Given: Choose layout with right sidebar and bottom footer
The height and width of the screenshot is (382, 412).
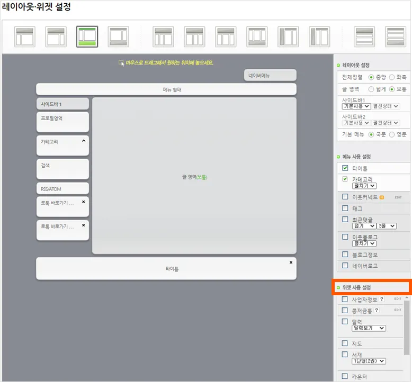Looking at the screenshot, I should (119, 37).
